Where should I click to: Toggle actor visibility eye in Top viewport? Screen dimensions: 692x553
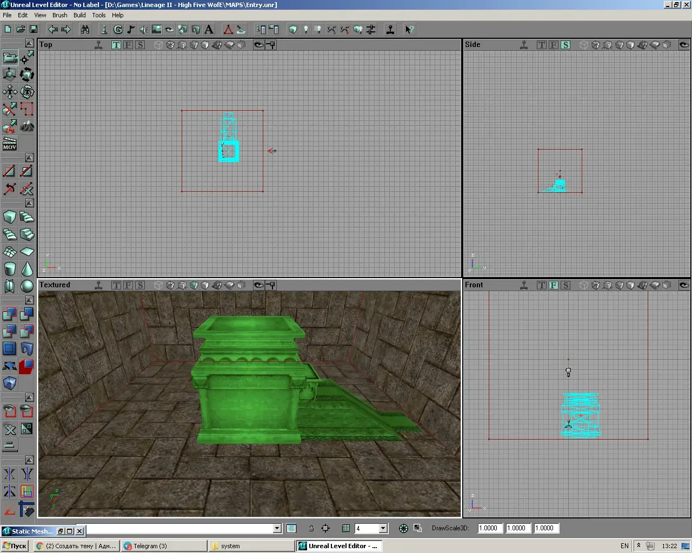pyautogui.click(x=259, y=45)
